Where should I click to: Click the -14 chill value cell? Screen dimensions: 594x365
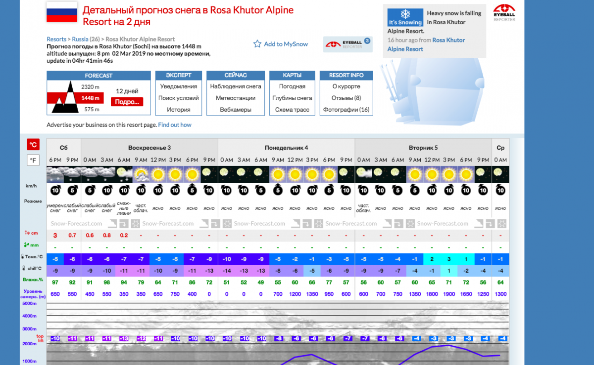(x=227, y=271)
